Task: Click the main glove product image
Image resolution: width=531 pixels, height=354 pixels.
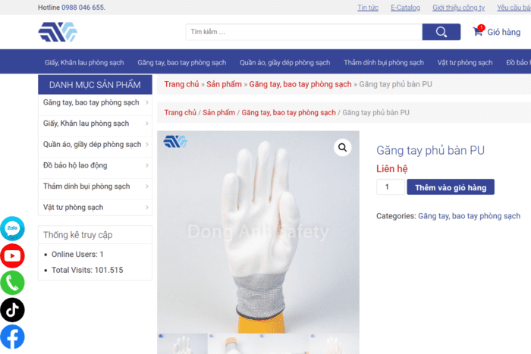Action: coord(258,232)
